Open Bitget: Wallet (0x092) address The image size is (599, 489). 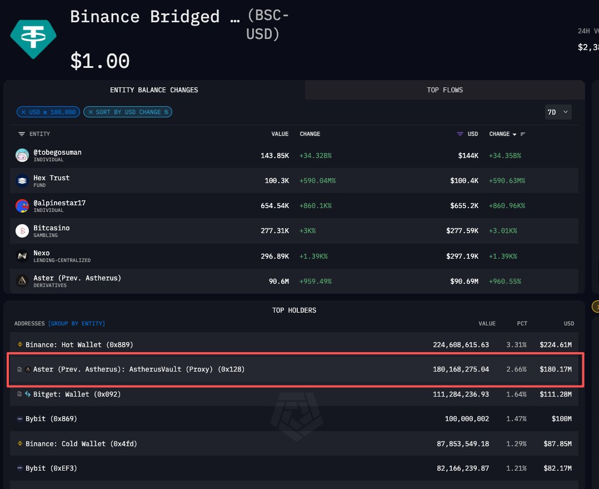coord(77,394)
